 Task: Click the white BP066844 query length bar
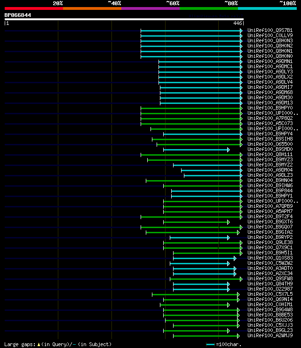tap(124, 19)
